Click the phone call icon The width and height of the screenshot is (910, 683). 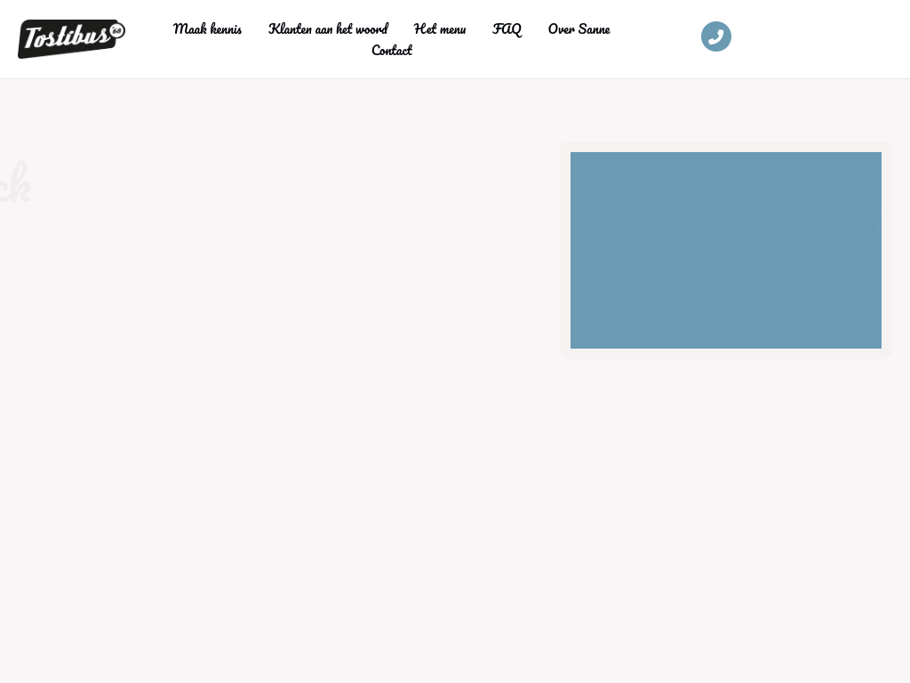pyautogui.click(x=715, y=36)
